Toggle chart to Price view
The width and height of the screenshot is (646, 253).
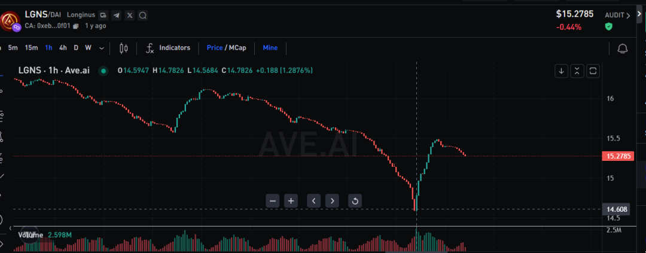click(x=214, y=48)
